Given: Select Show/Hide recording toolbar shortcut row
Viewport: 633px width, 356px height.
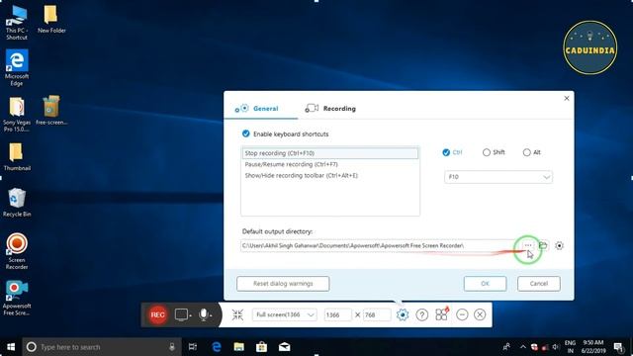Looking at the screenshot, I should [330, 176].
